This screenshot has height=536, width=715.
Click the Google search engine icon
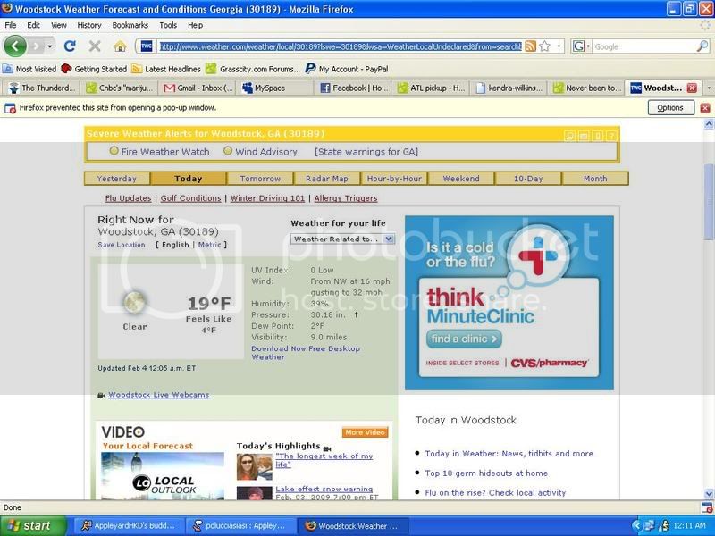point(578,46)
